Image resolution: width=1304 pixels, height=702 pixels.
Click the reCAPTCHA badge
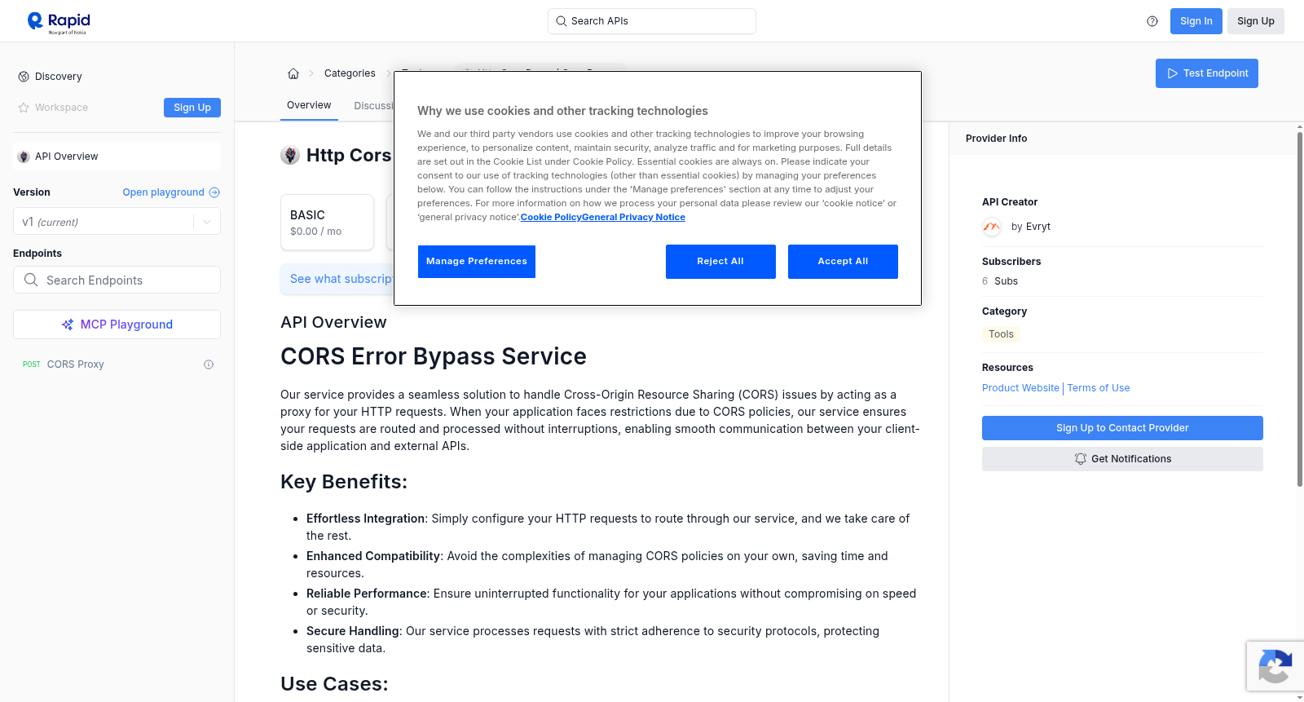coord(1275,666)
